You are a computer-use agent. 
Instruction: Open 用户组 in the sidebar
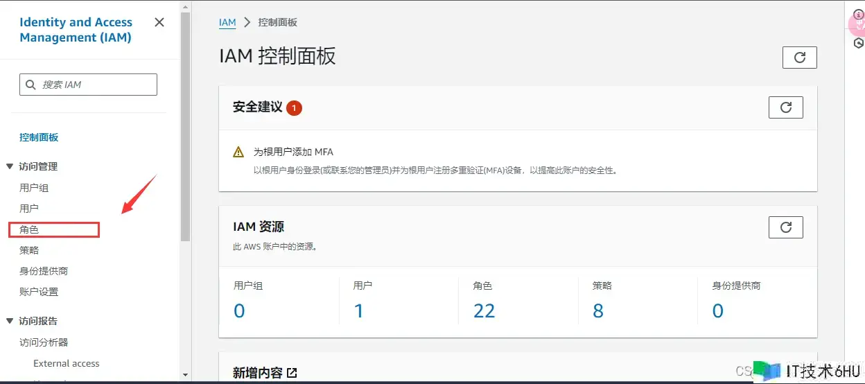(x=34, y=188)
